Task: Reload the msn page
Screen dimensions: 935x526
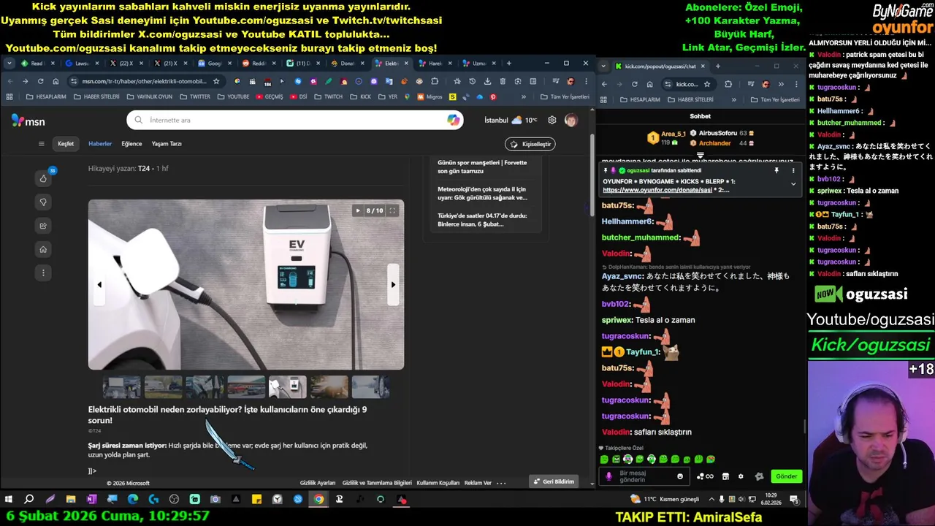Action: [x=40, y=81]
